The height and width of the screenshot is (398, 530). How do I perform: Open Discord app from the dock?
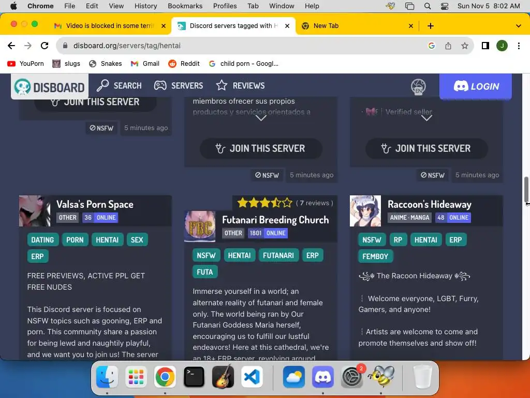click(323, 377)
